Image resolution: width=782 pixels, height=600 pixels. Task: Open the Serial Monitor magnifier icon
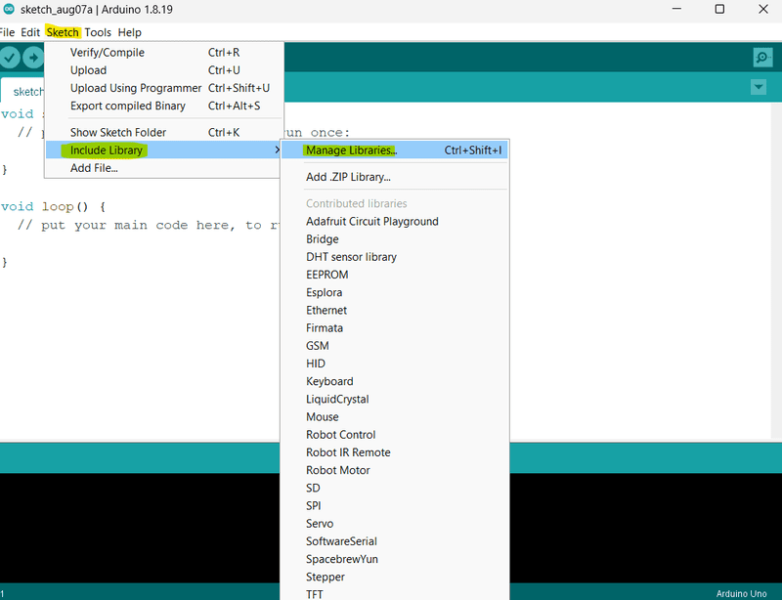tap(762, 58)
